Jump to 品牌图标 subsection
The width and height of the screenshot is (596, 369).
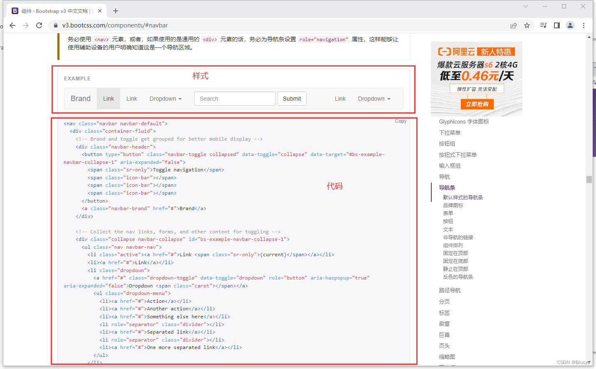(453, 206)
